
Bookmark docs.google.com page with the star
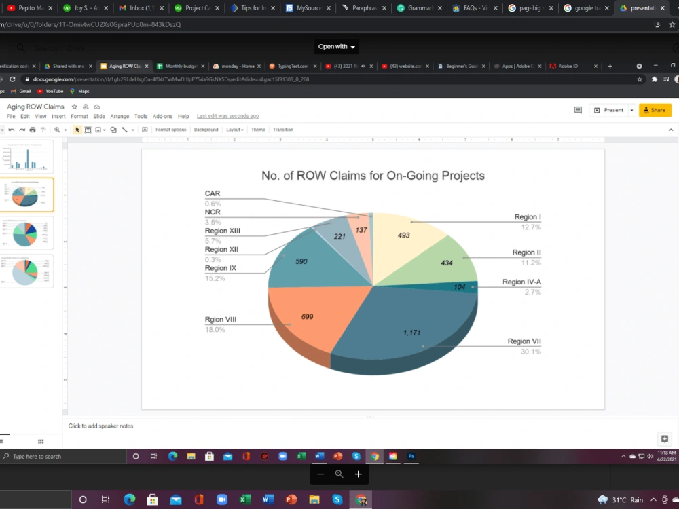[x=640, y=79]
